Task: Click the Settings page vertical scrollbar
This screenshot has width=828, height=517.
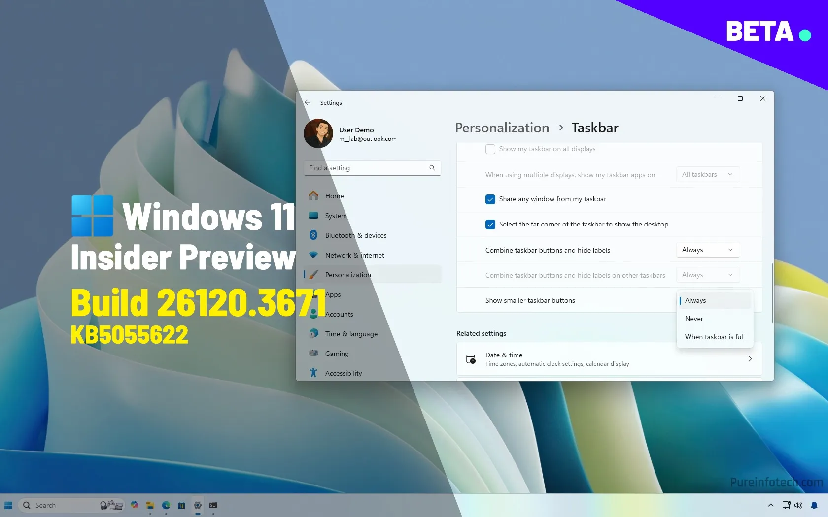Action: (x=772, y=293)
